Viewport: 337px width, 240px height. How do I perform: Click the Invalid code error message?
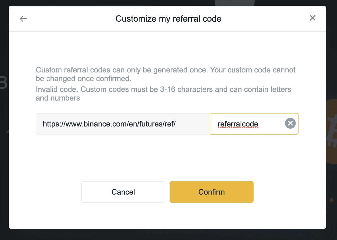coord(163,94)
